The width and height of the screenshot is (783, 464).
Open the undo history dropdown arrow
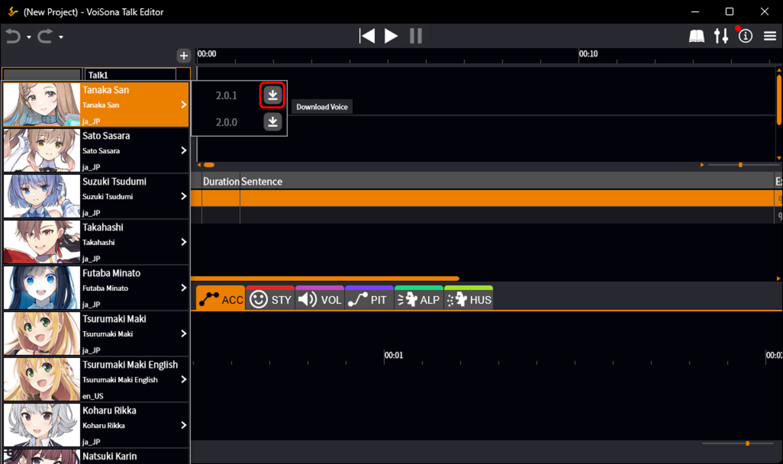pyautogui.click(x=29, y=38)
